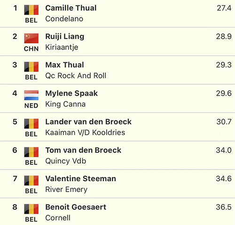The height and width of the screenshot is (225, 235).
Task: Open horse Kaaiman V/D Kooldries
Action: [x=85, y=133]
